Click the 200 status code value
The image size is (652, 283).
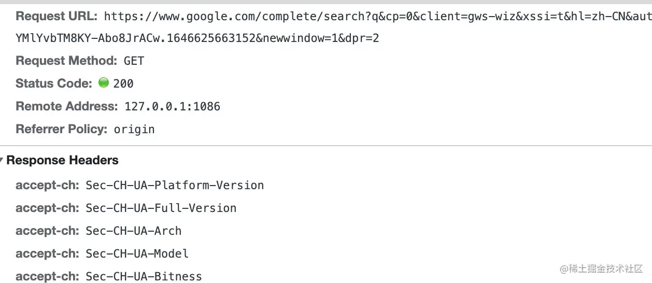(x=123, y=83)
